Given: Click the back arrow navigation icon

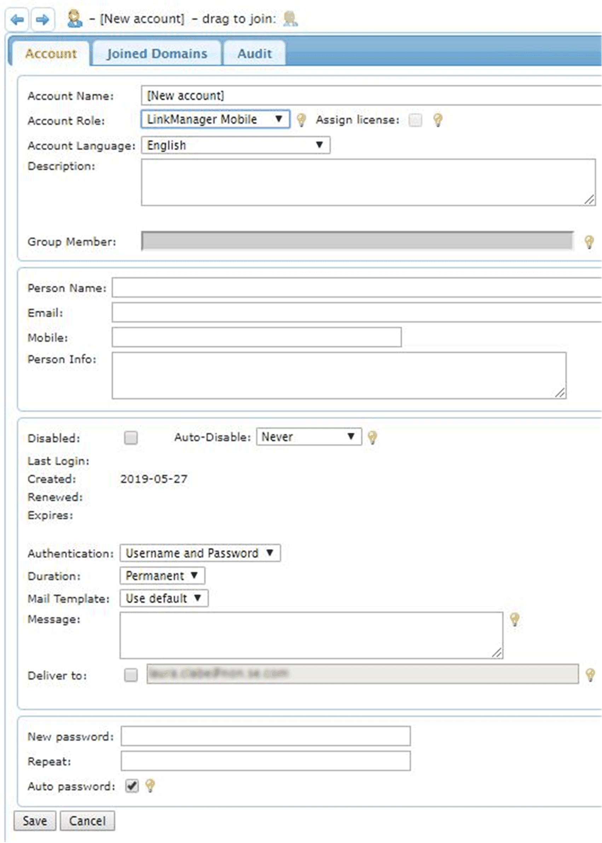Looking at the screenshot, I should click(17, 19).
